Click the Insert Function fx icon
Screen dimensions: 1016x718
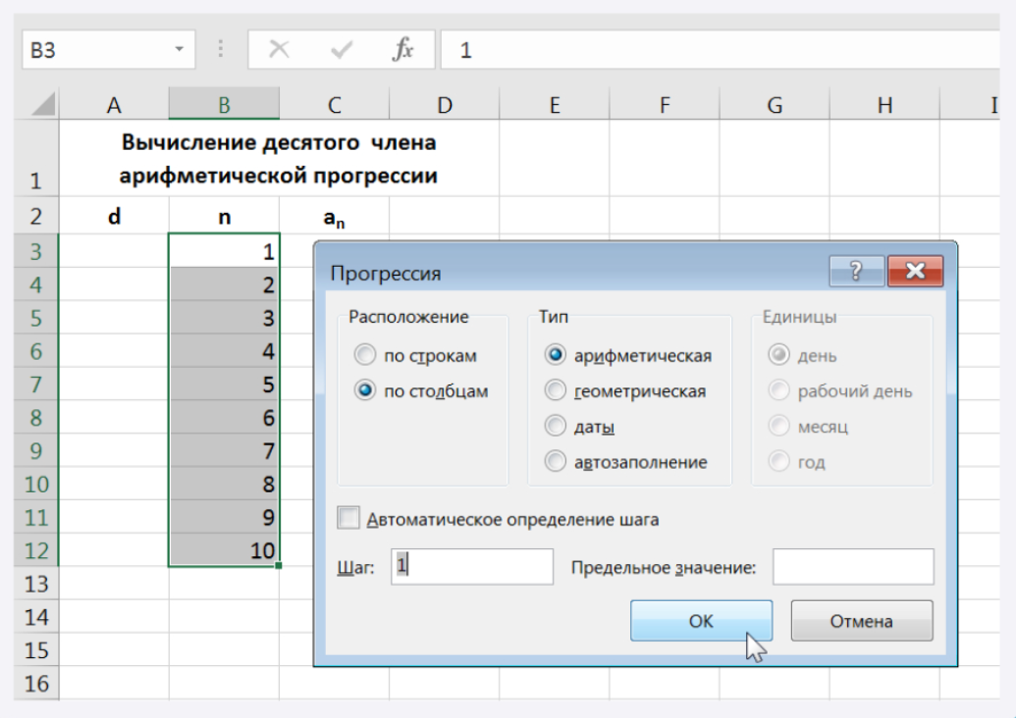tap(402, 50)
